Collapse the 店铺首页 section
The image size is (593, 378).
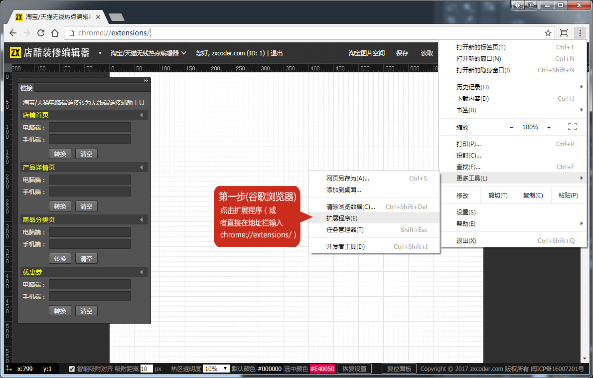(x=142, y=115)
